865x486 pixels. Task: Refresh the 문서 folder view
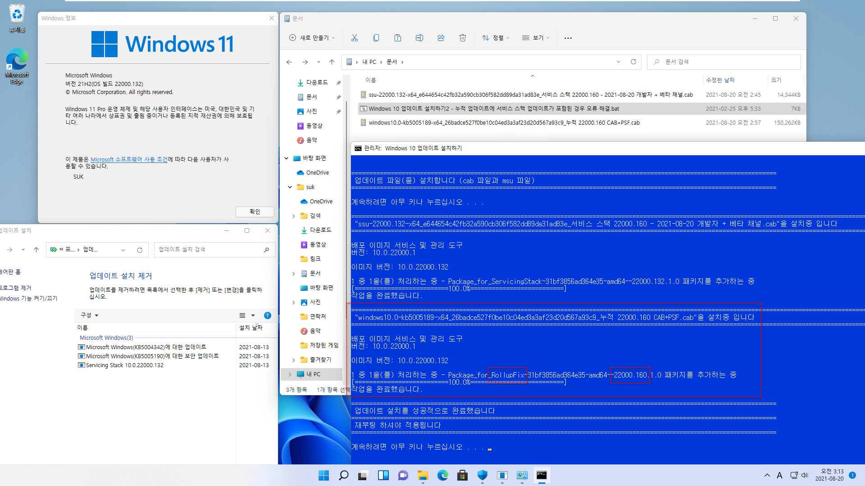[633, 62]
